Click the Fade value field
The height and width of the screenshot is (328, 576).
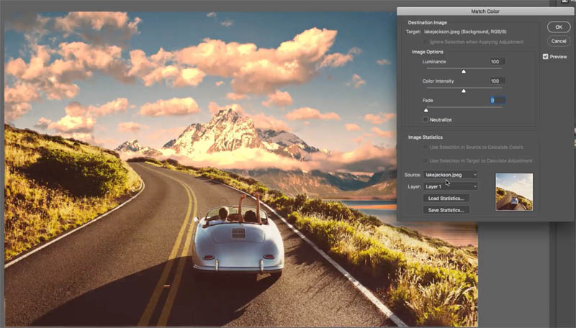[498, 100]
